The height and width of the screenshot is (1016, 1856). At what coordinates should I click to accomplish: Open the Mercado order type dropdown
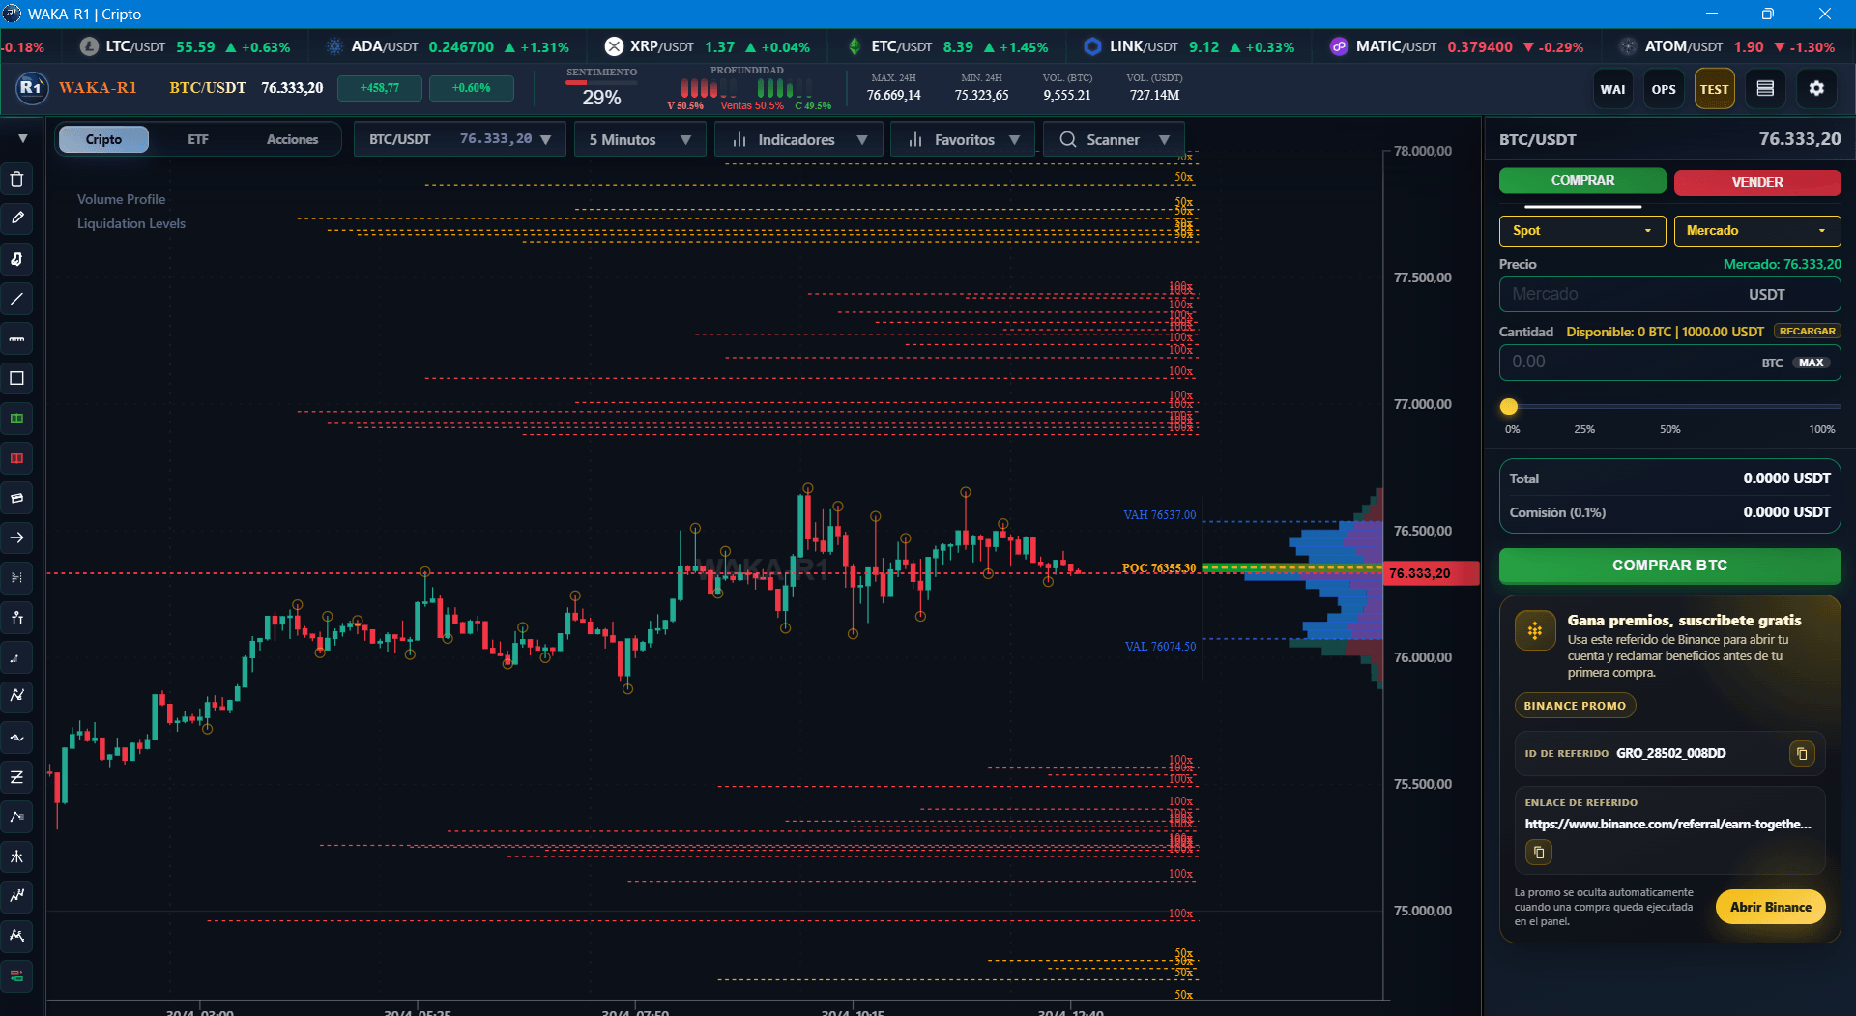click(1757, 230)
